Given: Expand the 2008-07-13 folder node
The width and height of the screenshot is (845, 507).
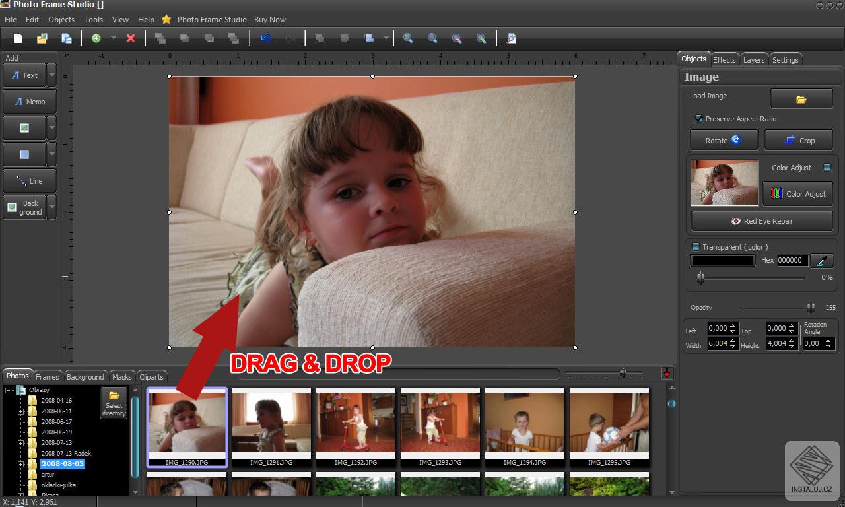Looking at the screenshot, I should (21, 443).
